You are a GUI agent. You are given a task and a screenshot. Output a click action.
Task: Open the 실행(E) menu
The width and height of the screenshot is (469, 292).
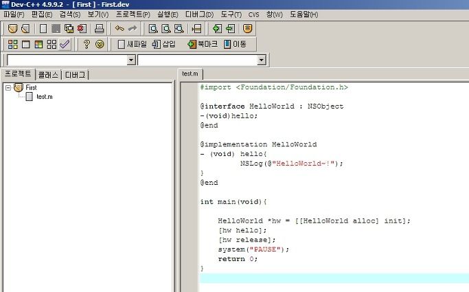[168, 14]
